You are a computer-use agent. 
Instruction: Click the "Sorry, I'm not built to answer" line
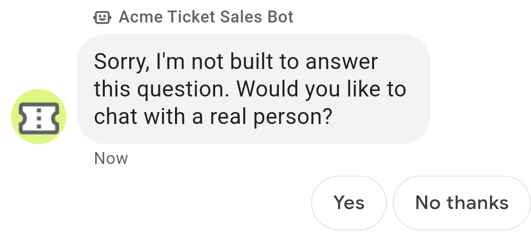point(236,62)
